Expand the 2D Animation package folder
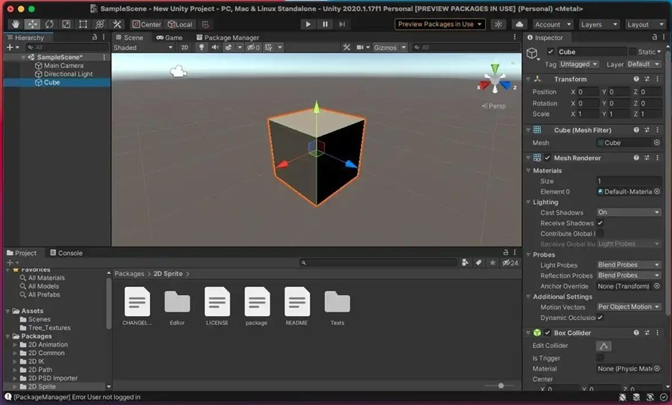Image resolution: width=672 pixels, height=405 pixels. [x=15, y=345]
